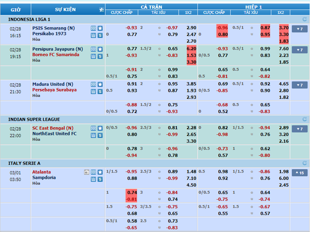This screenshot has height=232, width=310.
Task: Open pitch icon for Madura United match
Action: click(x=93, y=84)
